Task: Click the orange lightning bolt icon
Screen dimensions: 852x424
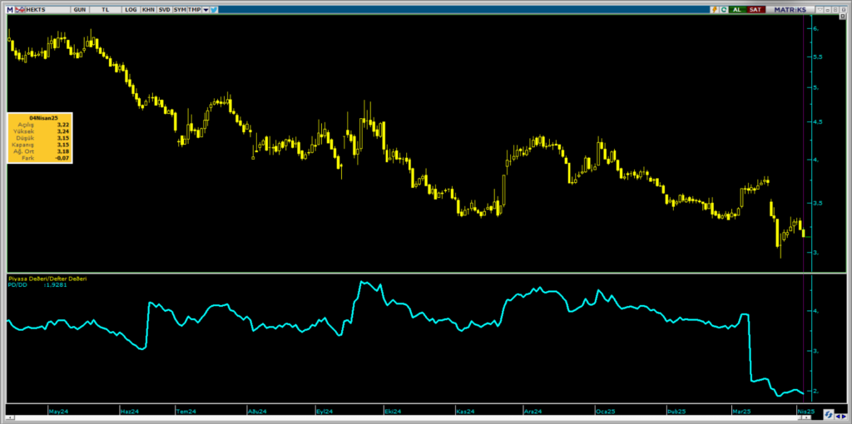Action: (x=714, y=10)
